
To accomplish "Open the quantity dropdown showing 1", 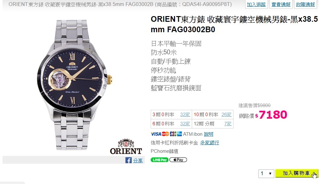I will pos(266,173).
